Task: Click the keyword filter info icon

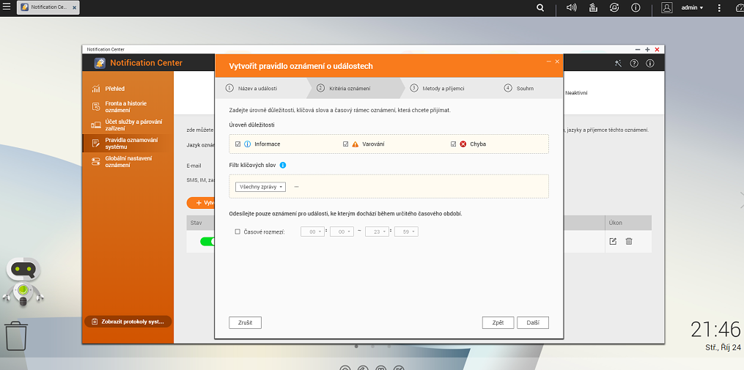Action: (283, 165)
